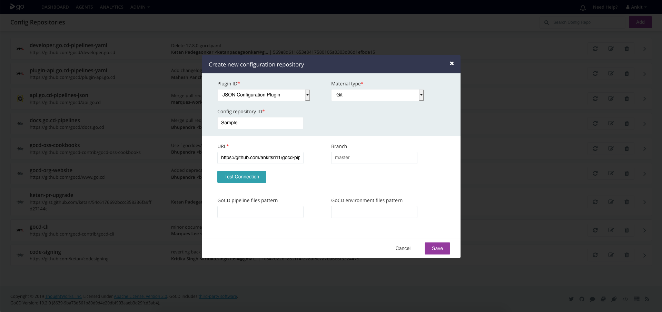Close the create configuration repository dialog

click(452, 63)
